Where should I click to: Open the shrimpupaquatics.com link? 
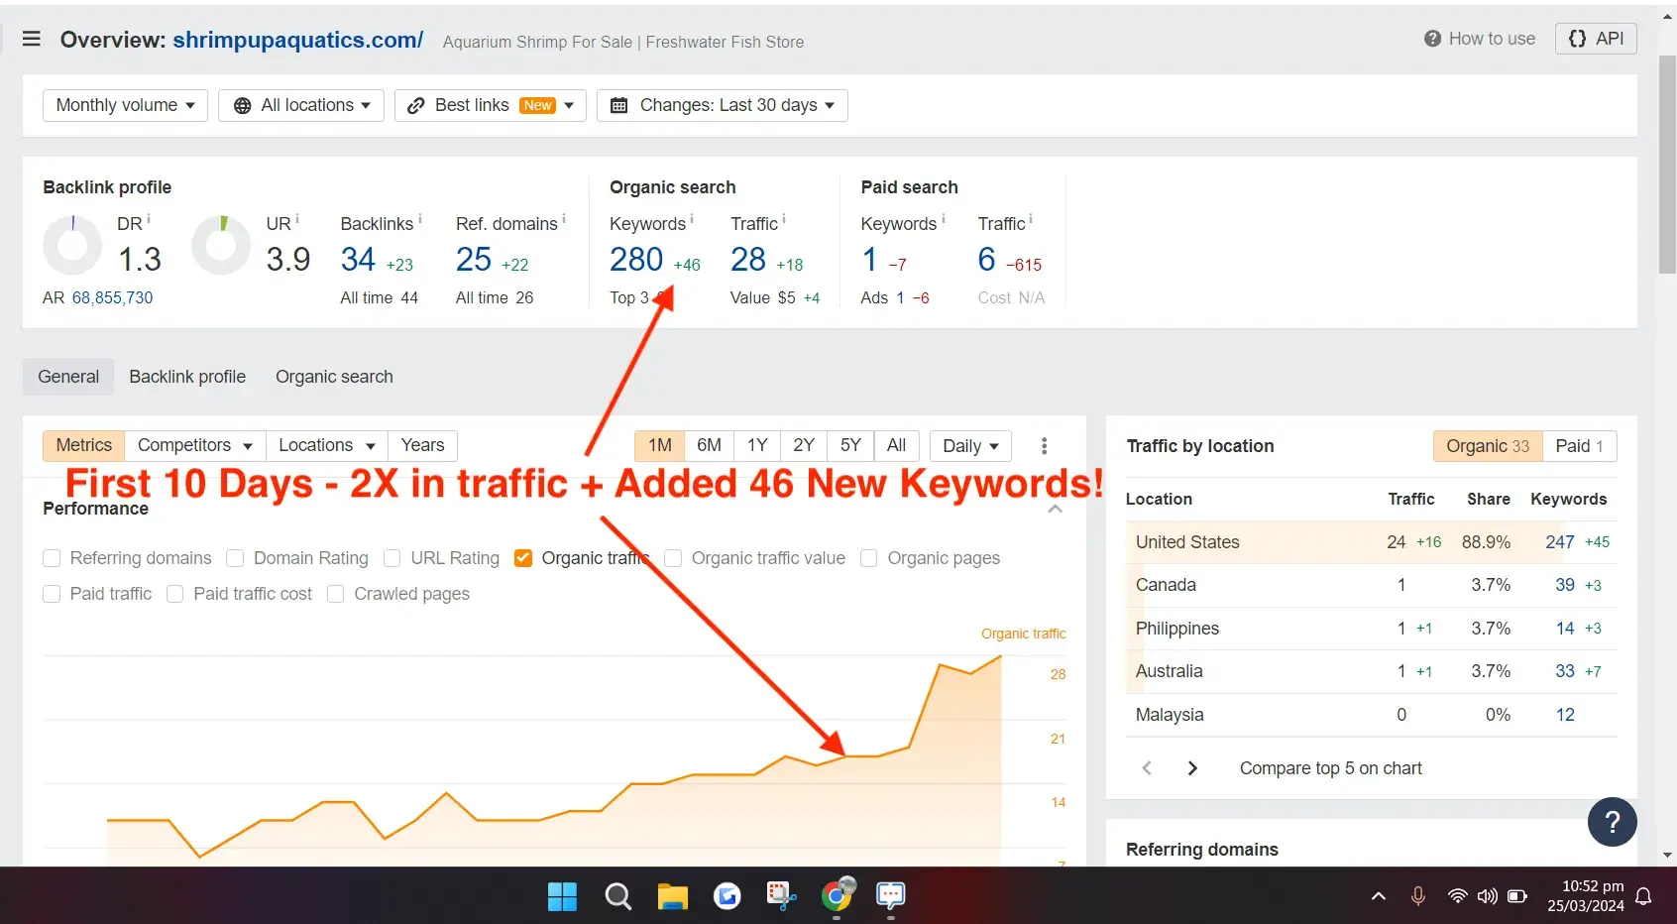pos(297,40)
